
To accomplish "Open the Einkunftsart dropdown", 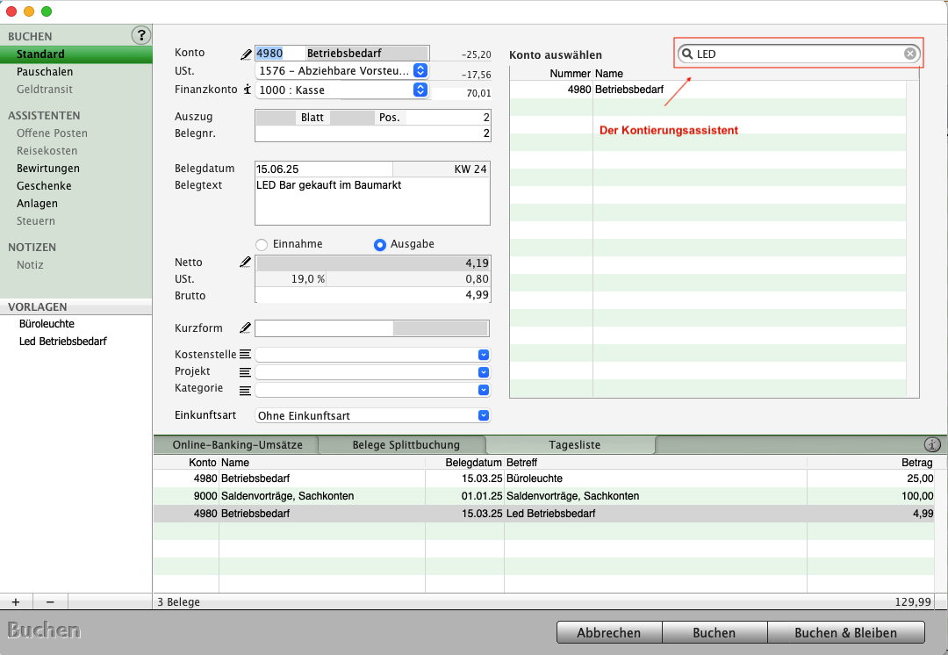I will tap(483, 415).
